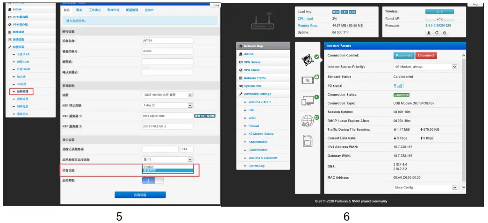This screenshot has width=488, height=223.
Task: Open the System Log submenu item
Action: [x=256, y=166]
